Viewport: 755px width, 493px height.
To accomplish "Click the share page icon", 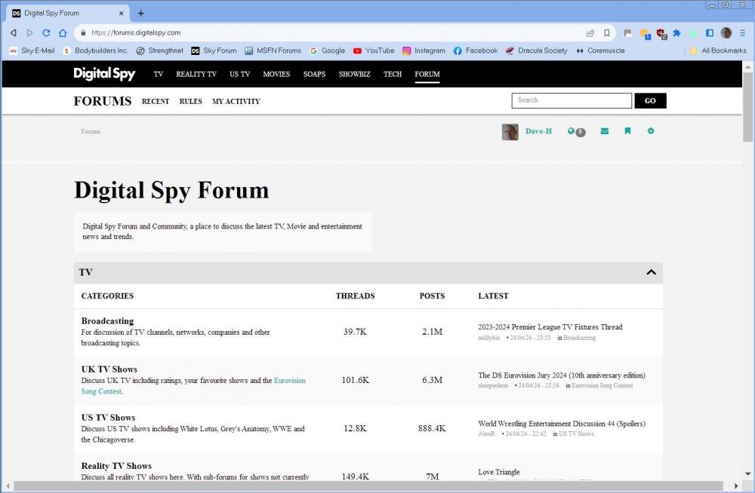I will (590, 33).
